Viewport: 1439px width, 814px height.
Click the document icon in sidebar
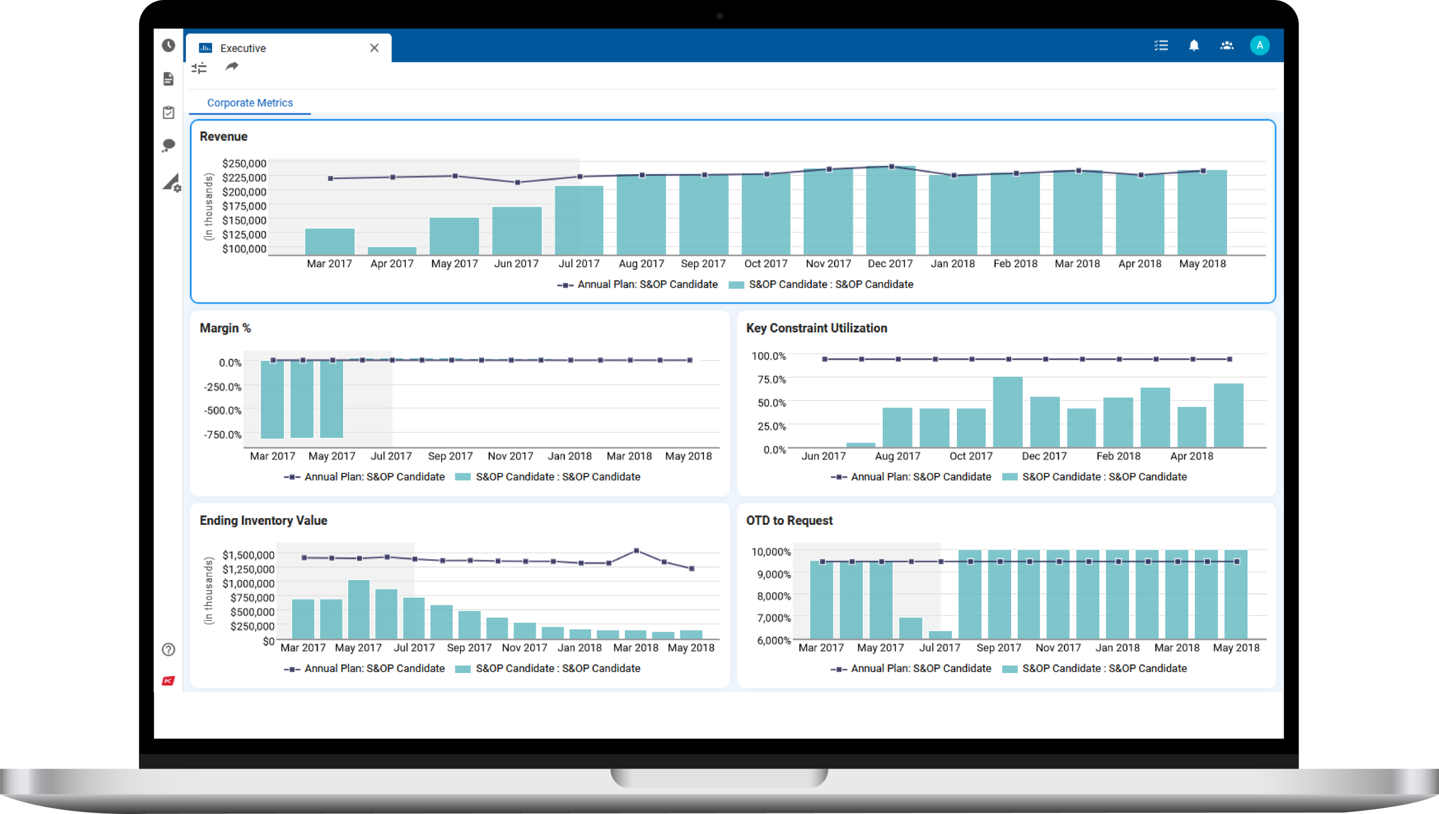[168, 79]
